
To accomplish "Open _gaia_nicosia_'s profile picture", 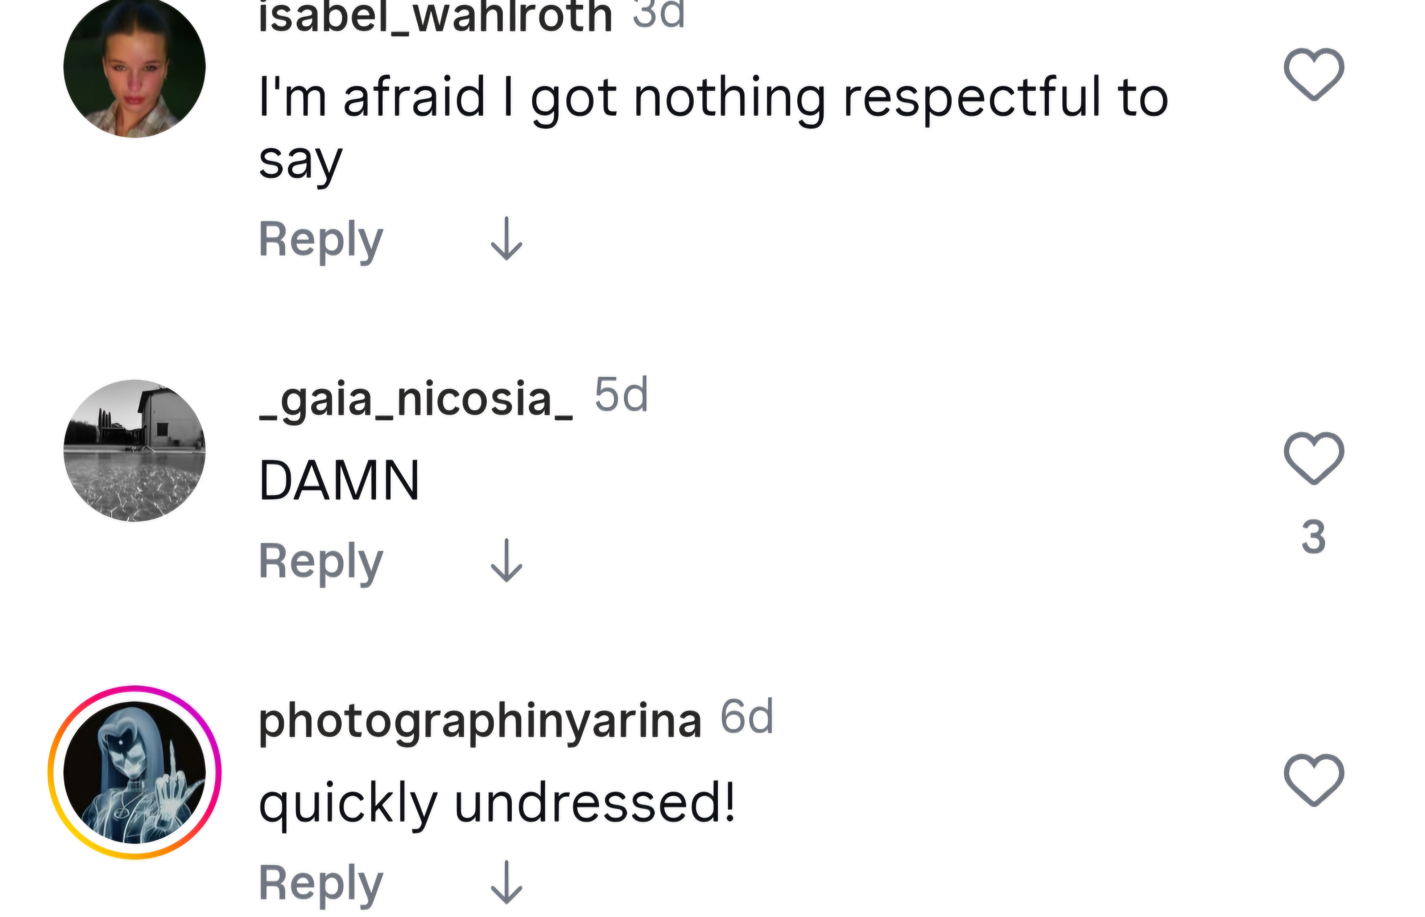I will tap(135, 451).
